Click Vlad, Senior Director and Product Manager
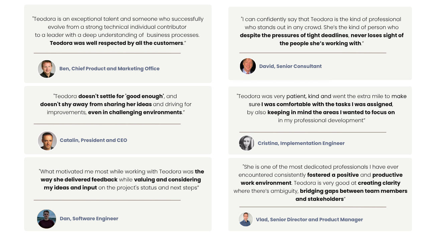Viewport: 428px width, 241px height. tap(309, 220)
